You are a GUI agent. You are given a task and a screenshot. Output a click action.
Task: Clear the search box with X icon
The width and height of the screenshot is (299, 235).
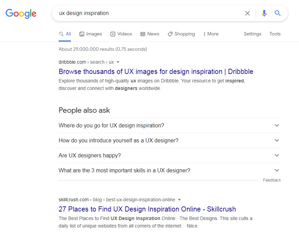pyautogui.click(x=247, y=13)
